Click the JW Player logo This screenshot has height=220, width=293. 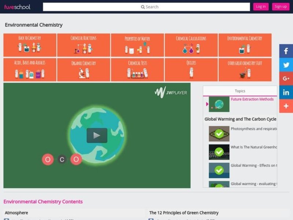click(x=171, y=92)
